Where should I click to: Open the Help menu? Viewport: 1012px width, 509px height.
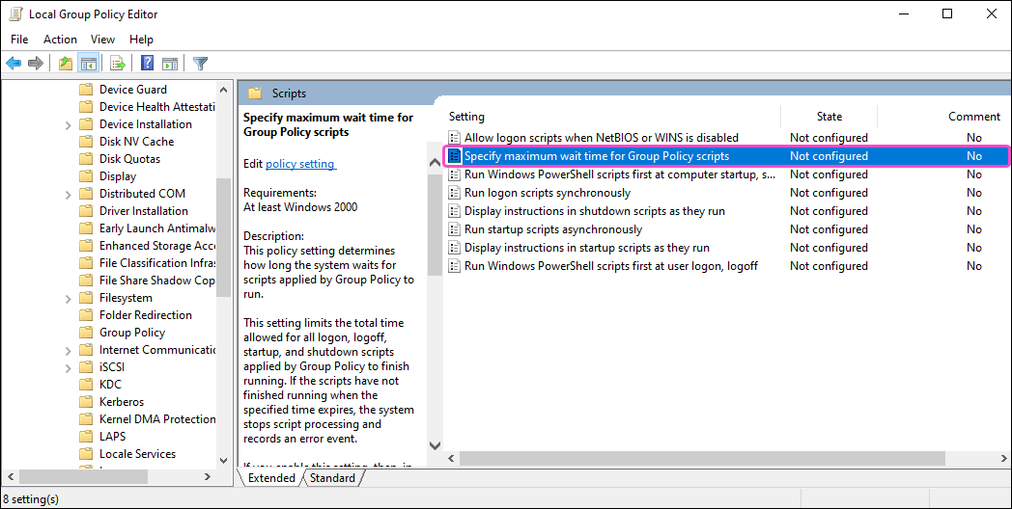tap(141, 40)
